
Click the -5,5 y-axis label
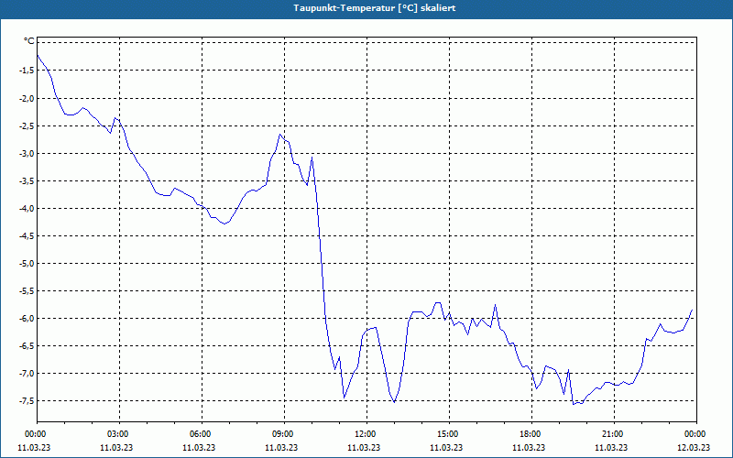pyautogui.click(x=27, y=290)
